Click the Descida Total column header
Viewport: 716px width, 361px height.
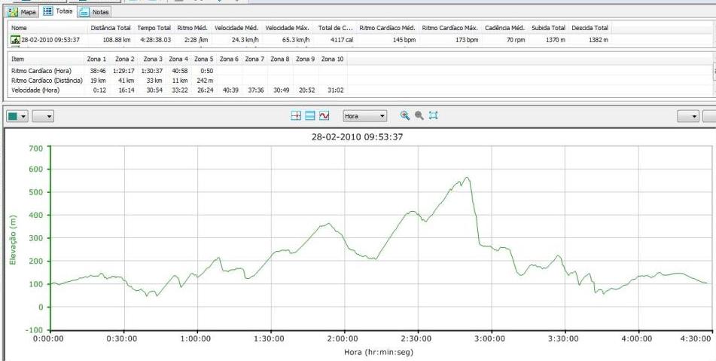point(590,28)
